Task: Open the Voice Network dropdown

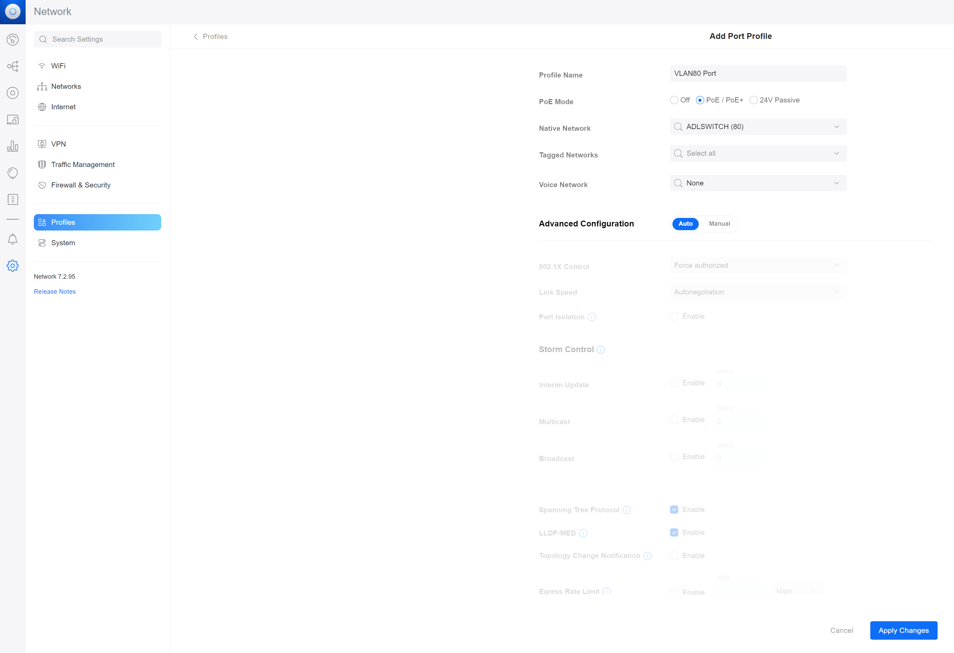Action: pyautogui.click(x=758, y=183)
